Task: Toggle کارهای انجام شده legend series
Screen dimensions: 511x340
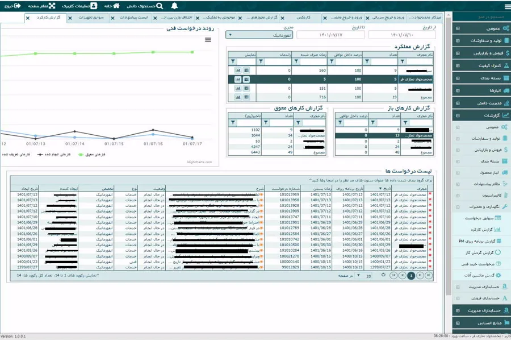Action: [54, 155]
